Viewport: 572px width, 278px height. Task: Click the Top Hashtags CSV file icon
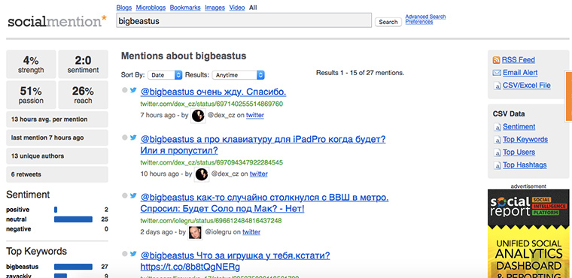tap(497, 165)
